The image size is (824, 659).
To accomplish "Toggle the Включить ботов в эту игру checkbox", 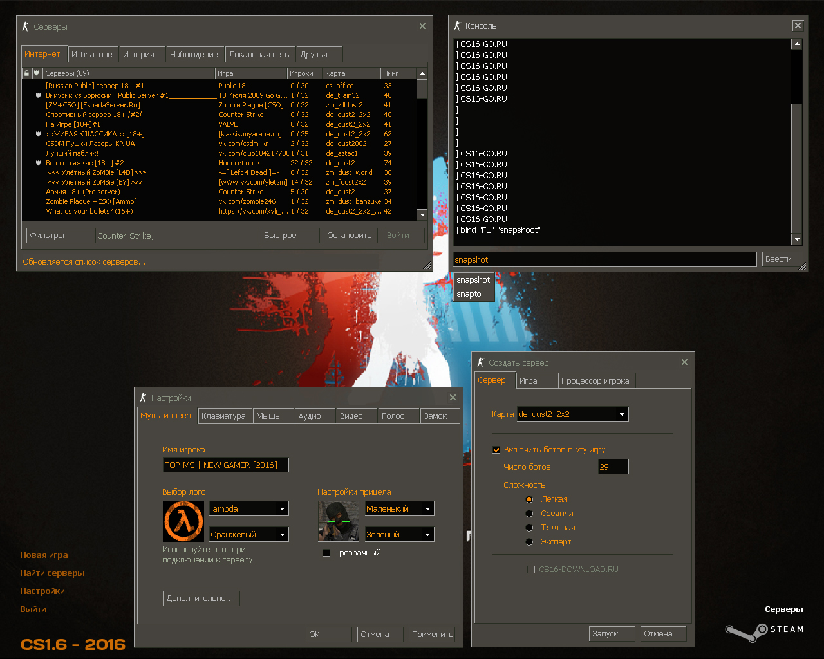I will click(496, 450).
